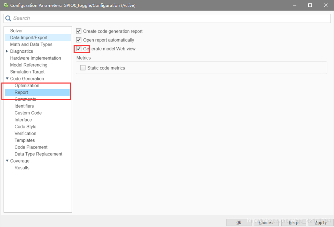Click the search magnifier icon

(8, 18)
